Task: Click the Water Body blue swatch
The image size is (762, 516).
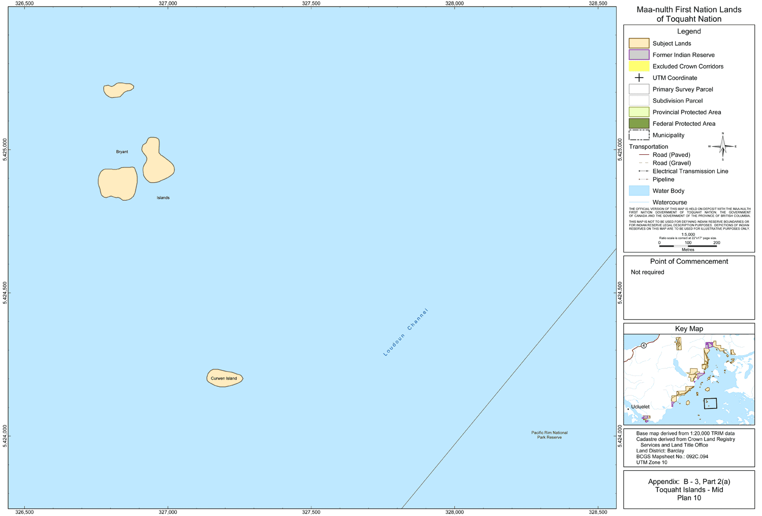Action: tap(639, 191)
